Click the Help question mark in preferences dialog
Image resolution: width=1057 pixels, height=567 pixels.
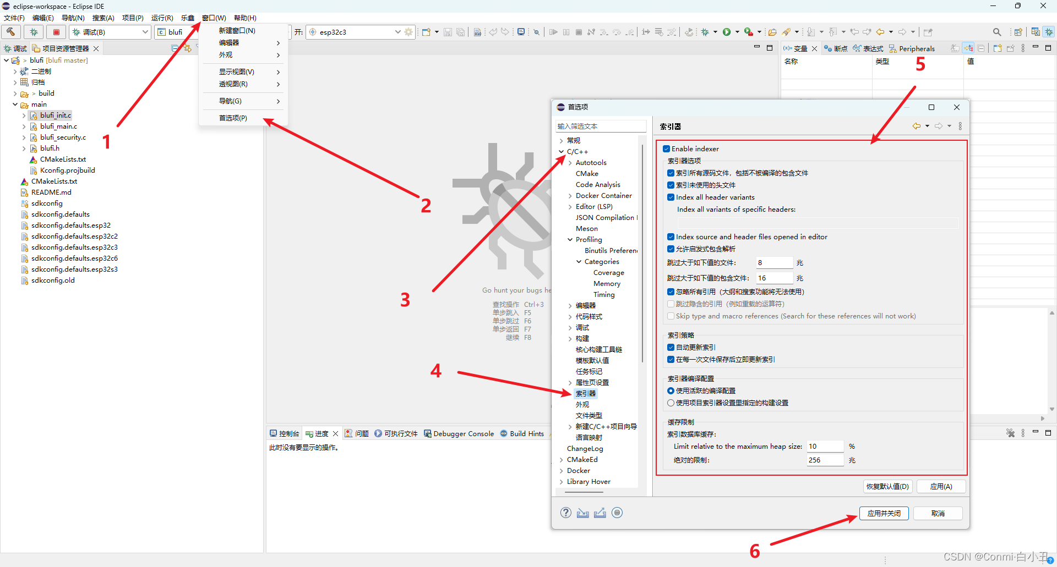[x=565, y=513]
